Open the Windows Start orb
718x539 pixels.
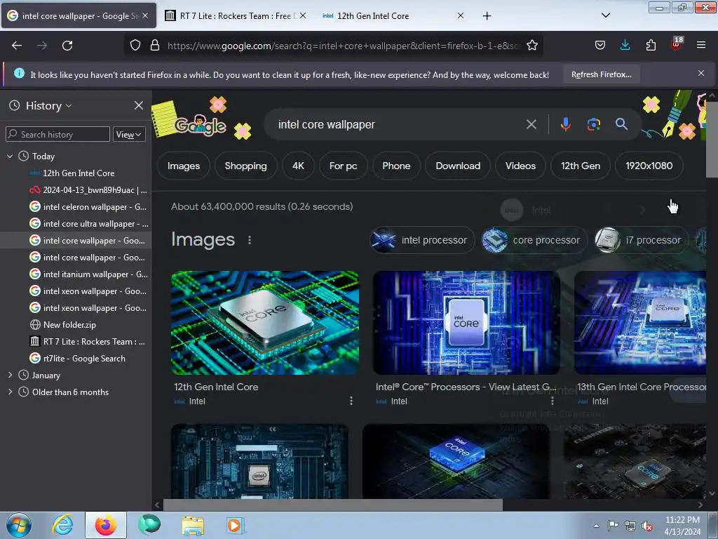[x=19, y=525]
